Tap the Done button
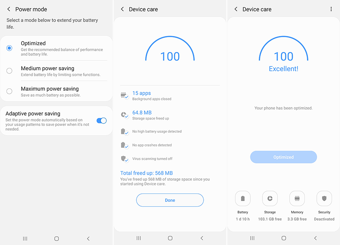The height and width of the screenshot is (245, 340). click(x=170, y=200)
